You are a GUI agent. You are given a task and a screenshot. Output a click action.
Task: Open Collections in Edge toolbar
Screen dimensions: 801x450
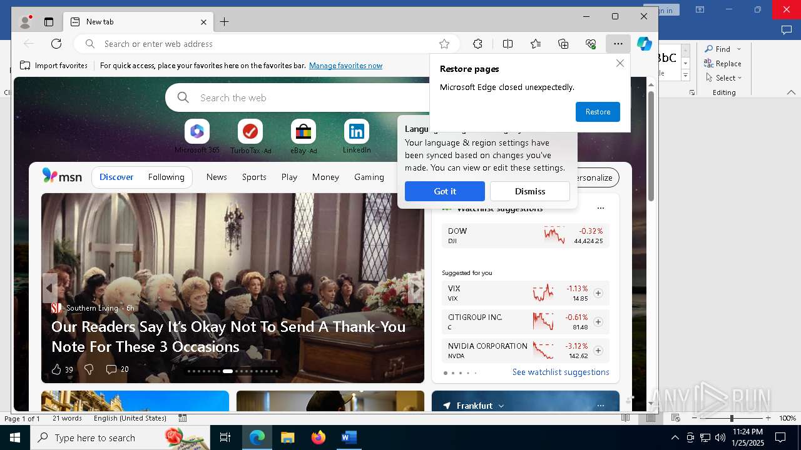click(563, 44)
